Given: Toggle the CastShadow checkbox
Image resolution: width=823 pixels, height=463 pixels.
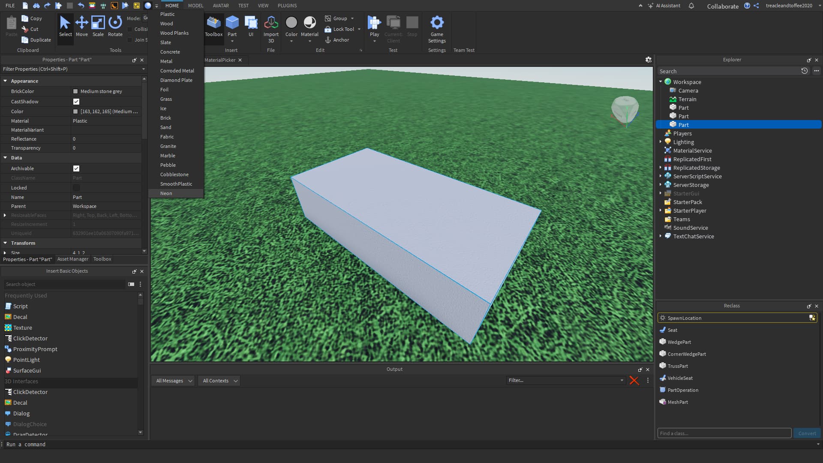Looking at the screenshot, I should point(76,102).
